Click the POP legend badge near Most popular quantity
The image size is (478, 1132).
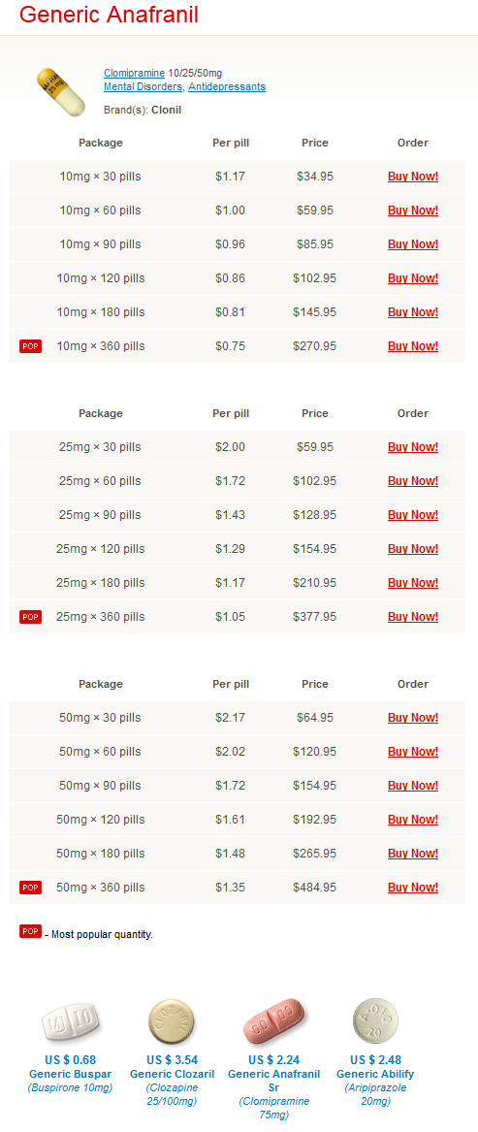click(30, 931)
